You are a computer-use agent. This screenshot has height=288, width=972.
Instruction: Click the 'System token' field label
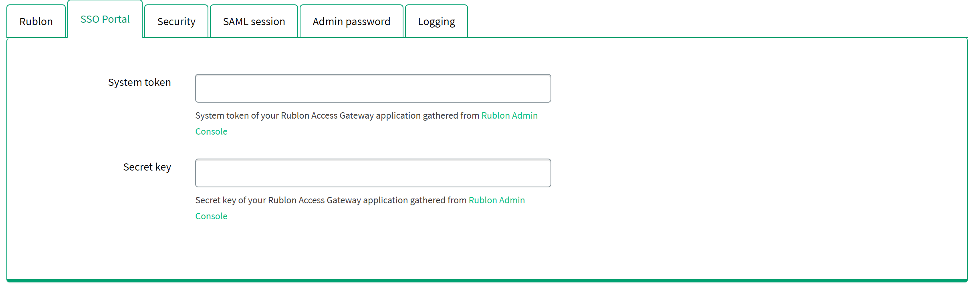pyautogui.click(x=139, y=82)
